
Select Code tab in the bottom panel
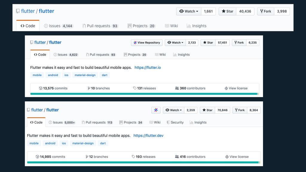point(36,122)
